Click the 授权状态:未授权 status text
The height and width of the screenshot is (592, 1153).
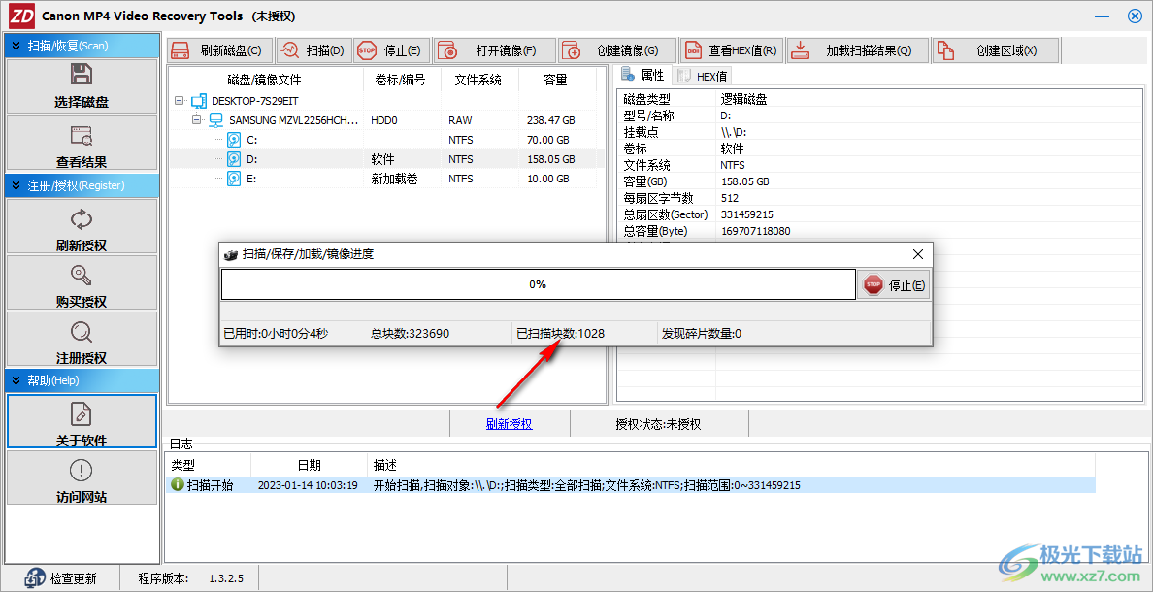point(658,423)
